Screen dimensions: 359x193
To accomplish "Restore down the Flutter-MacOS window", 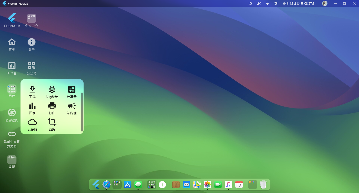I will (x=345, y=3).
